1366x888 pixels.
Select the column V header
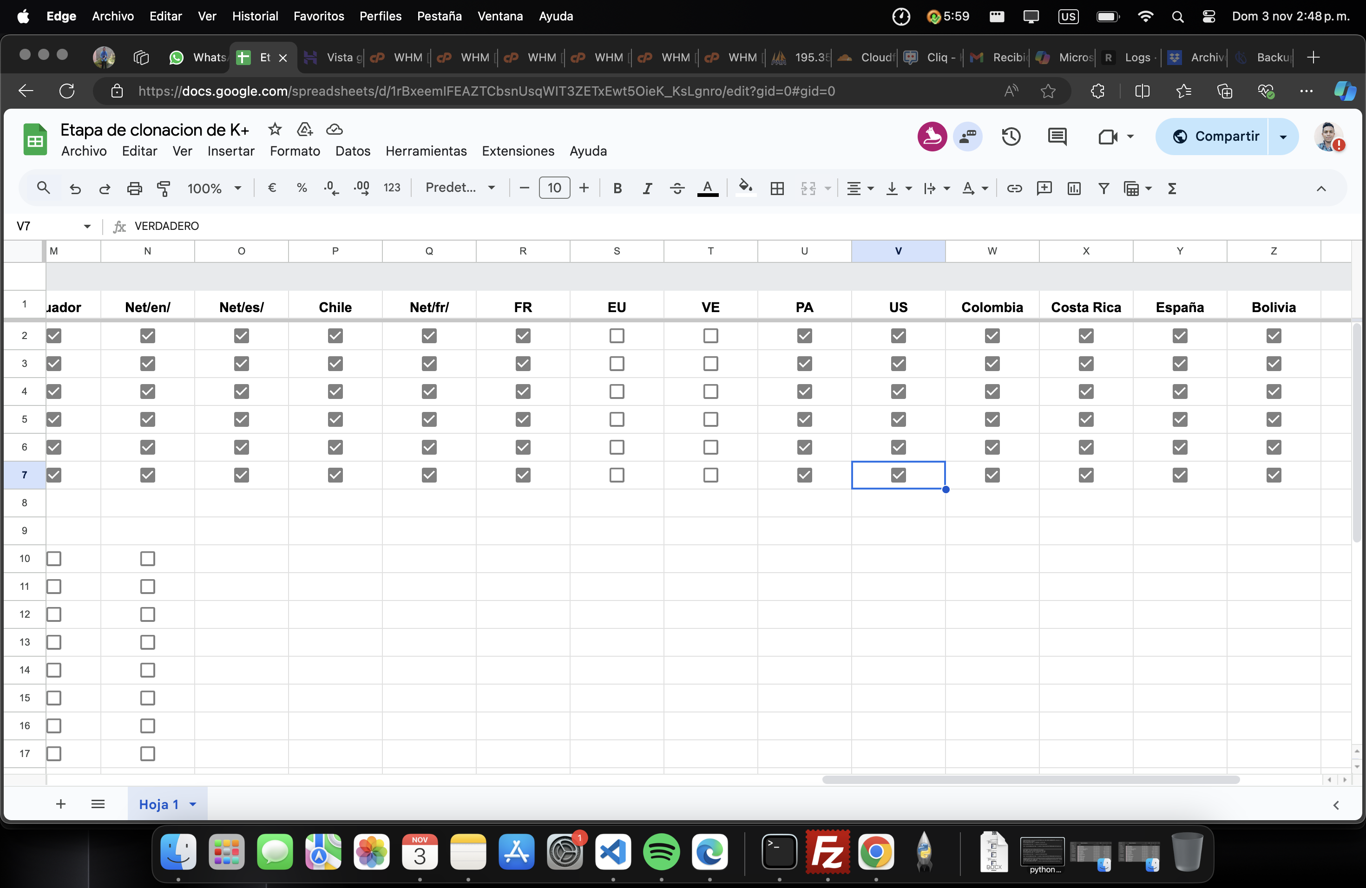[898, 251]
